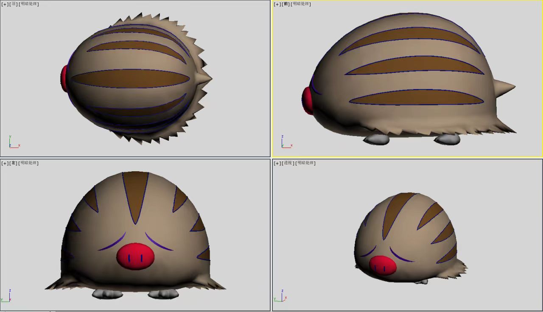The width and height of the screenshot is (543, 312).
Task: Open 明暗处理 shading menu in the 前 viewport
Action: (301, 4)
